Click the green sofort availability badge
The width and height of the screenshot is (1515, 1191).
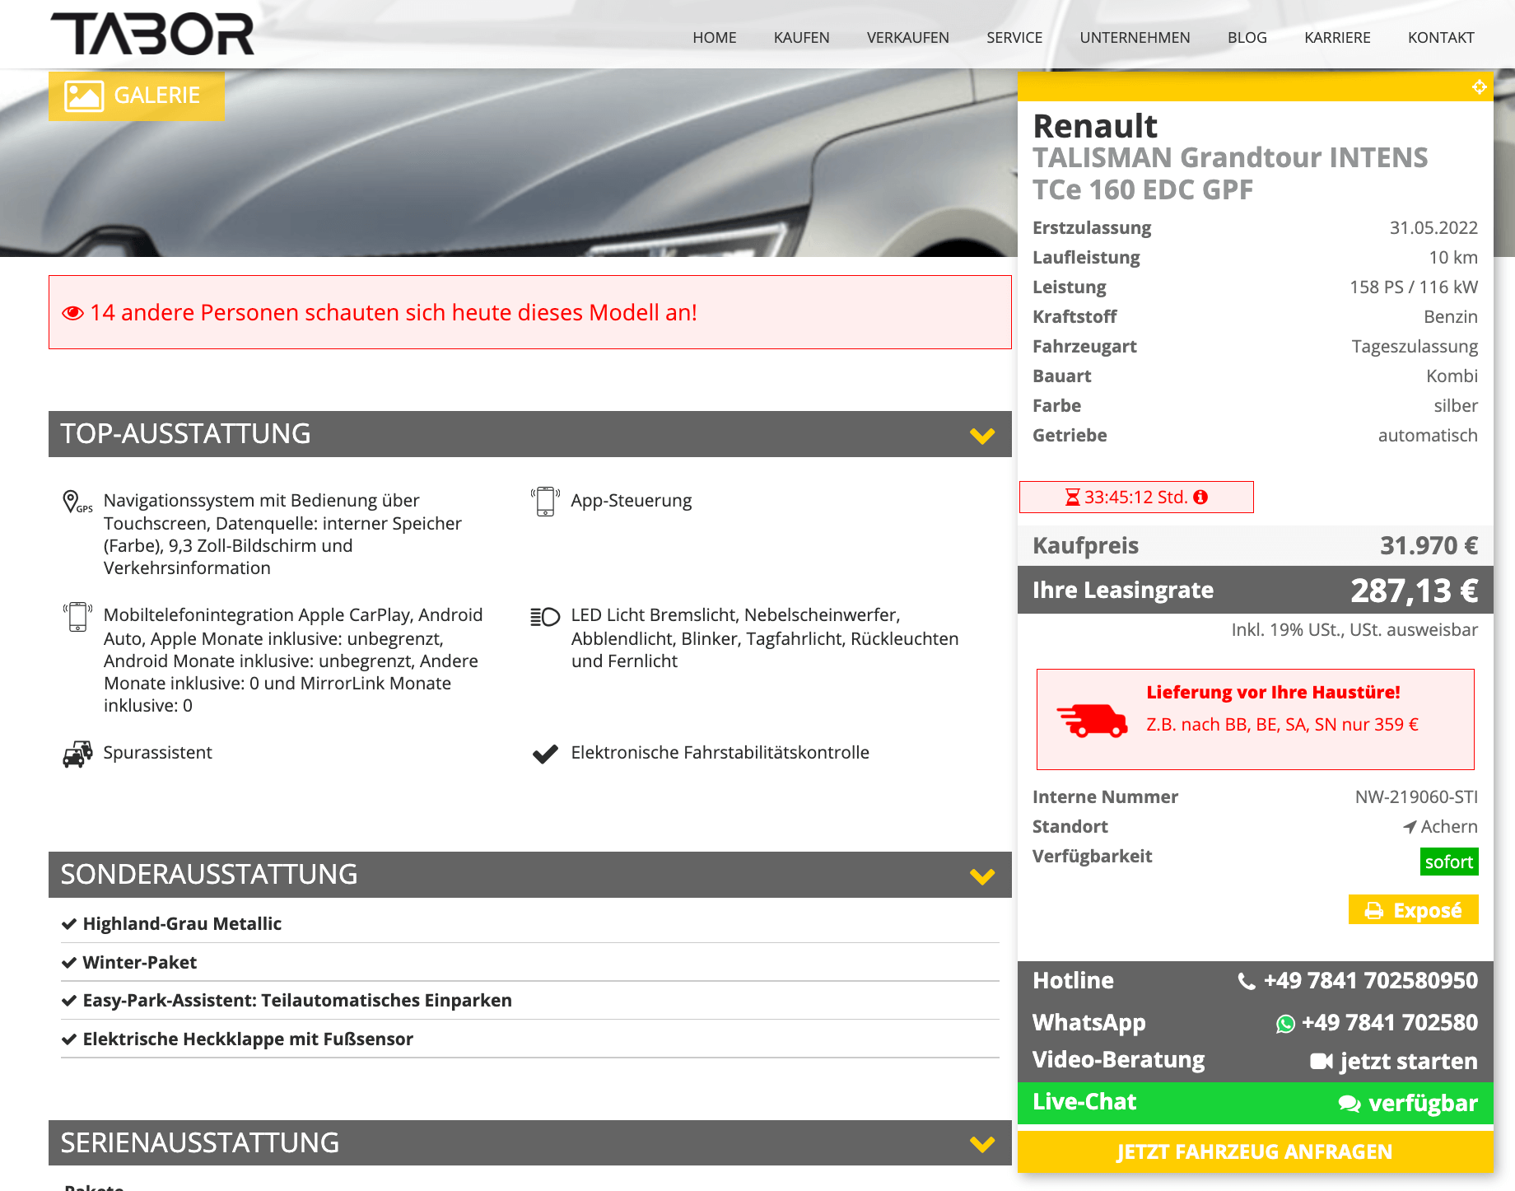(x=1448, y=862)
